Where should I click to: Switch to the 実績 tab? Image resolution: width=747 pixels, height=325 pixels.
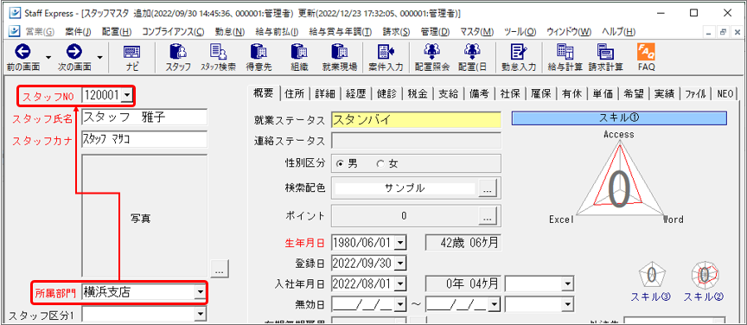[x=666, y=94]
